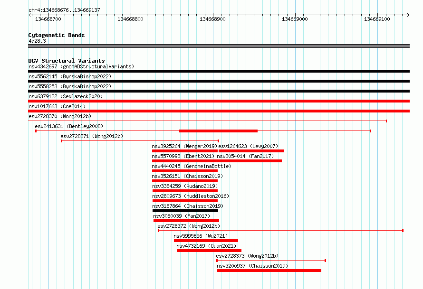The height and width of the screenshot is (289, 423).
Task: Select nsv4440245 GenomeinaBottle label
Action: [192, 166]
